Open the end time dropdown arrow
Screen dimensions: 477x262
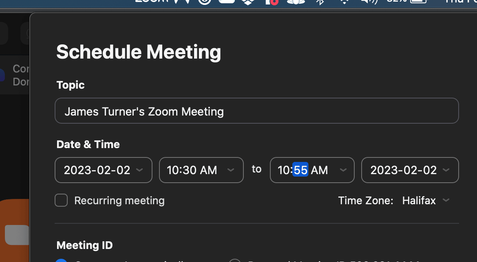pos(343,170)
